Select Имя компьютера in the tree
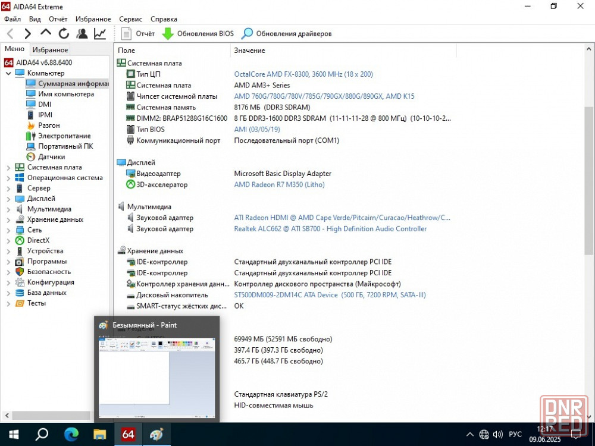The width and height of the screenshot is (595, 446). (60, 94)
